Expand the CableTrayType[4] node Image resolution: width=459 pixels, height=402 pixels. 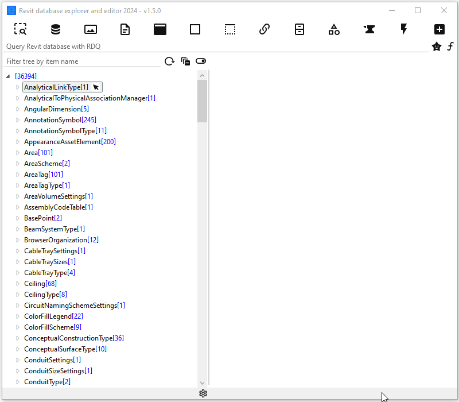(x=18, y=273)
